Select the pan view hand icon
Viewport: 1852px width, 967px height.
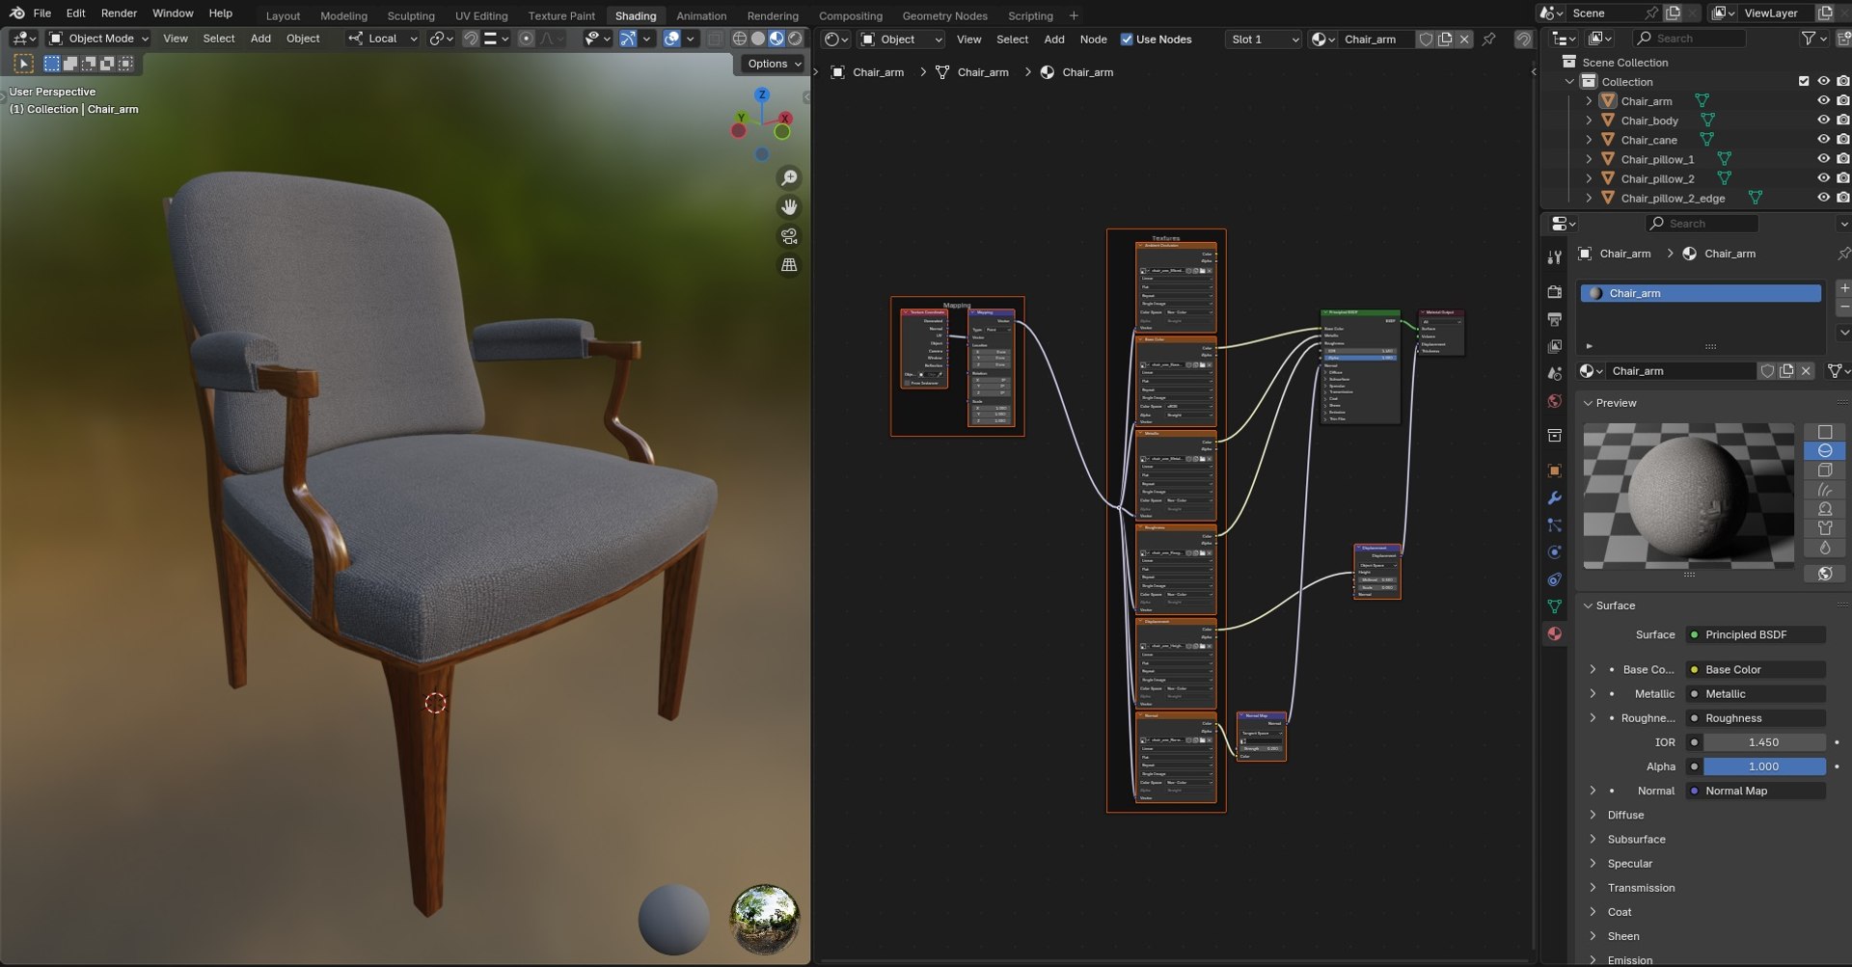pyautogui.click(x=789, y=207)
